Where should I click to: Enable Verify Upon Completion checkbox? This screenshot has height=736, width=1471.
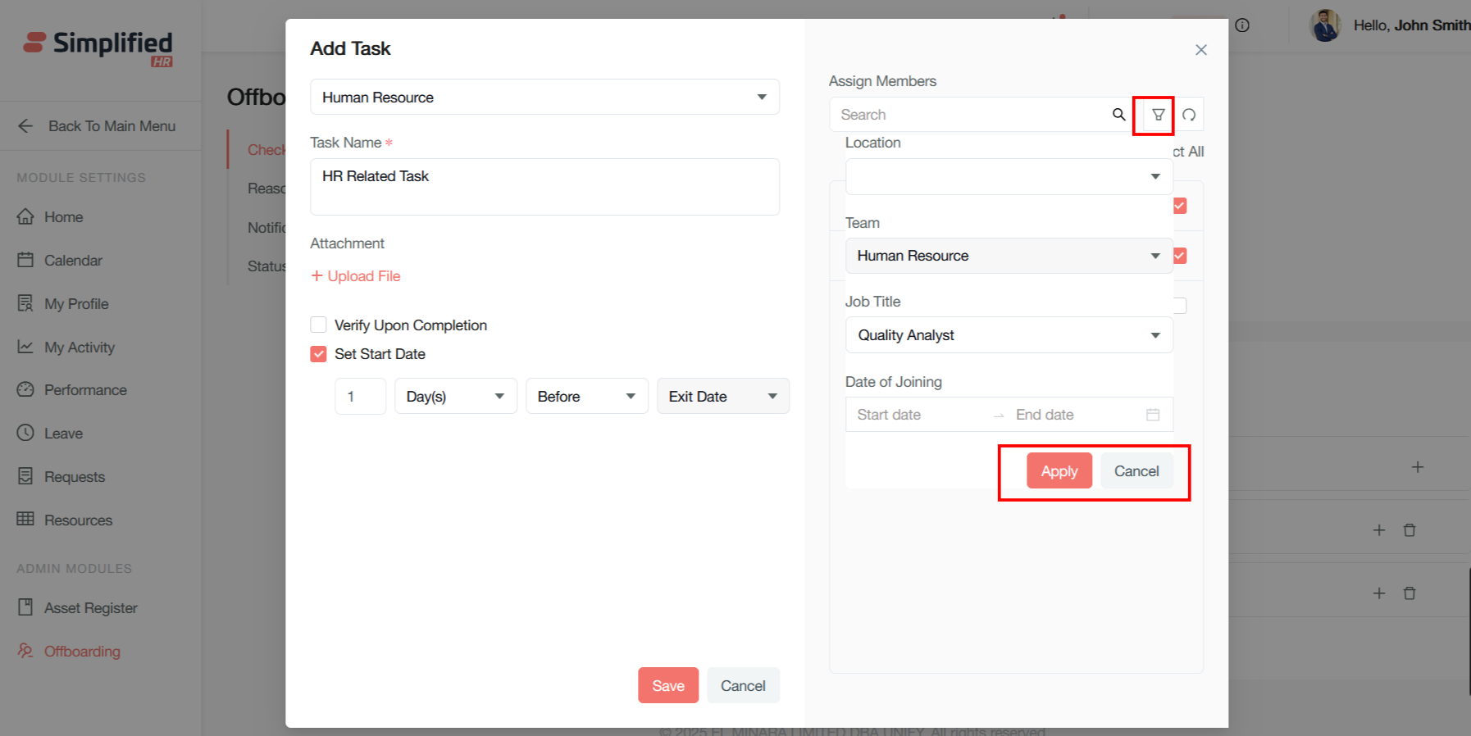tap(319, 325)
